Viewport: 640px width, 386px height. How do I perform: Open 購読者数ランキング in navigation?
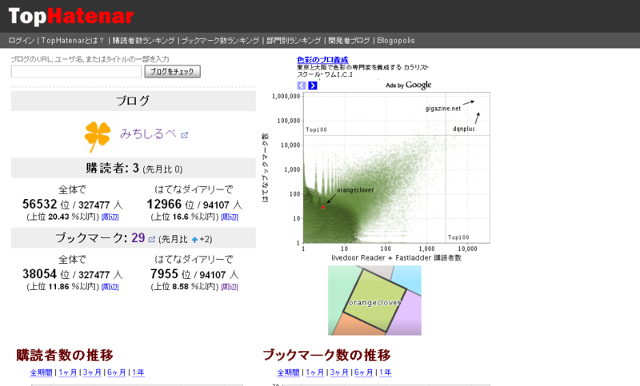pos(143,40)
